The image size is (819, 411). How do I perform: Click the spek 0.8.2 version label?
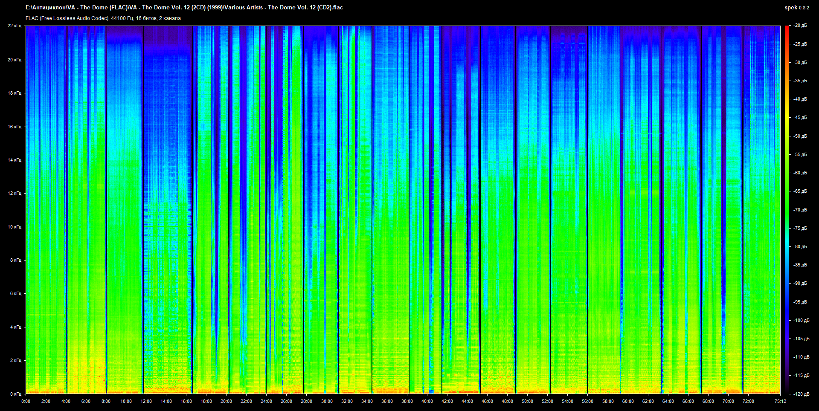(796, 8)
